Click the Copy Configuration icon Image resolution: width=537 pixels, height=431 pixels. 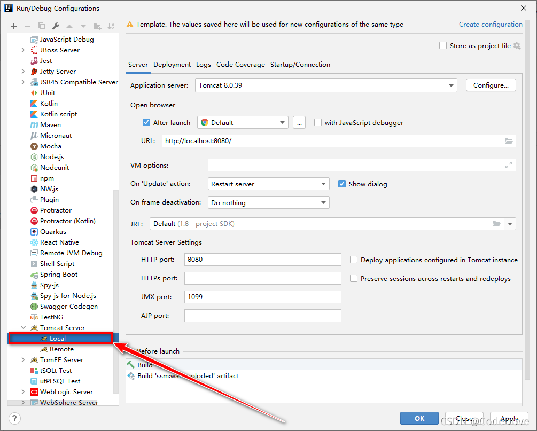[x=42, y=26]
